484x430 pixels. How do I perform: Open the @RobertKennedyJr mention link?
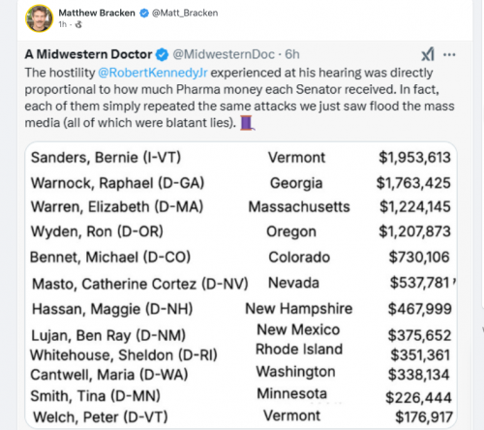[x=153, y=73]
